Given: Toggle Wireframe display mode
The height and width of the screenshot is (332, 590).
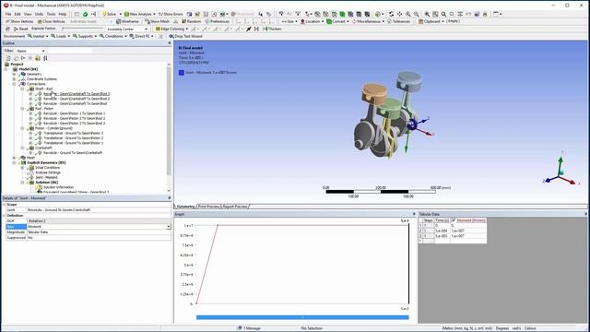Looking at the screenshot, I should [127, 21].
